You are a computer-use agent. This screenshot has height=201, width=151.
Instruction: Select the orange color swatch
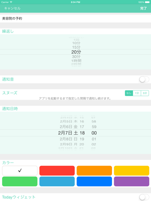point(94,170)
